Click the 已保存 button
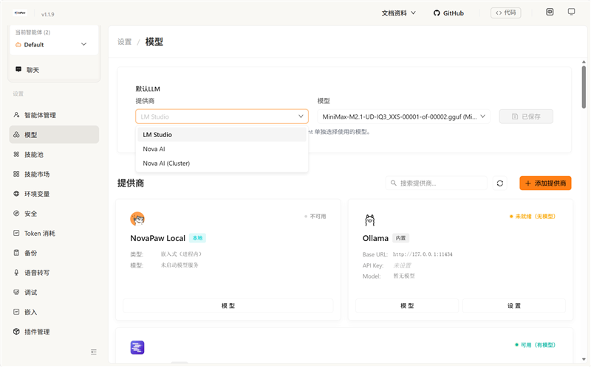Image resolution: width=591 pixels, height=367 pixels. [526, 116]
